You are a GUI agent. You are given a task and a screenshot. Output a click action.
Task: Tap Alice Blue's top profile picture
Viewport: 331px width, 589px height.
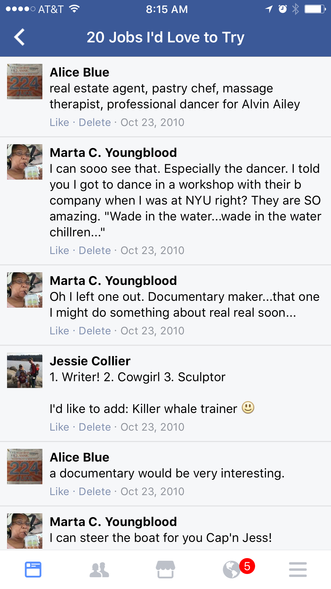click(x=25, y=82)
